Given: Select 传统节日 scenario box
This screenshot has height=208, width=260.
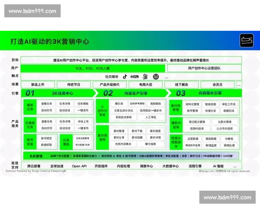Looking at the screenshot, I should (74, 84).
